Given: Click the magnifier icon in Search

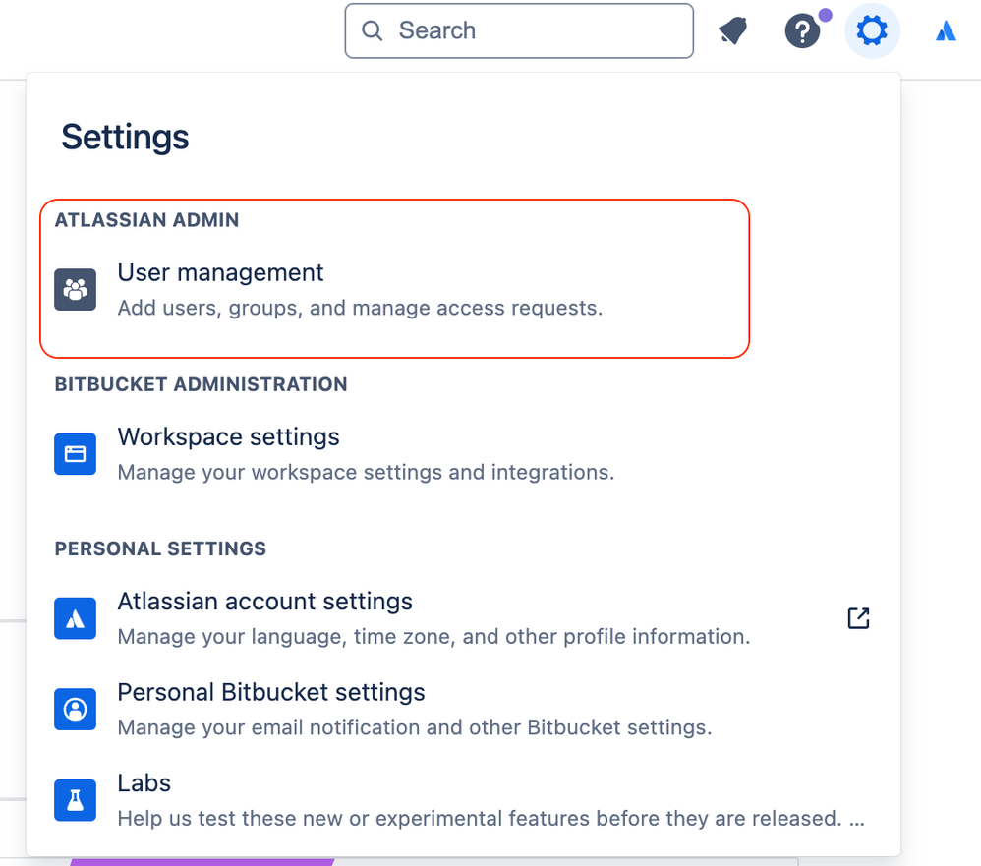Looking at the screenshot, I should (372, 30).
